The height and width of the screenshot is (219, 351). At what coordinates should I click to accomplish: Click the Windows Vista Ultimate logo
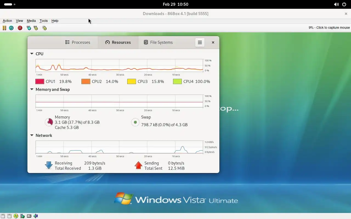(176, 199)
